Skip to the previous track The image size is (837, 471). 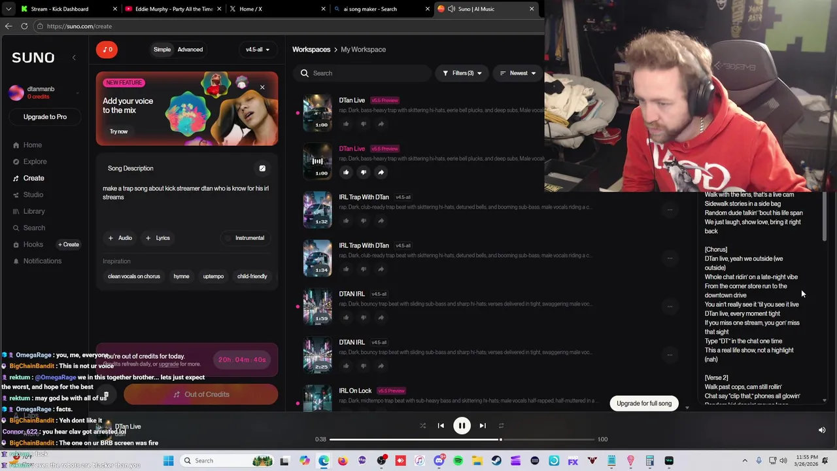(x=441, y=426)
